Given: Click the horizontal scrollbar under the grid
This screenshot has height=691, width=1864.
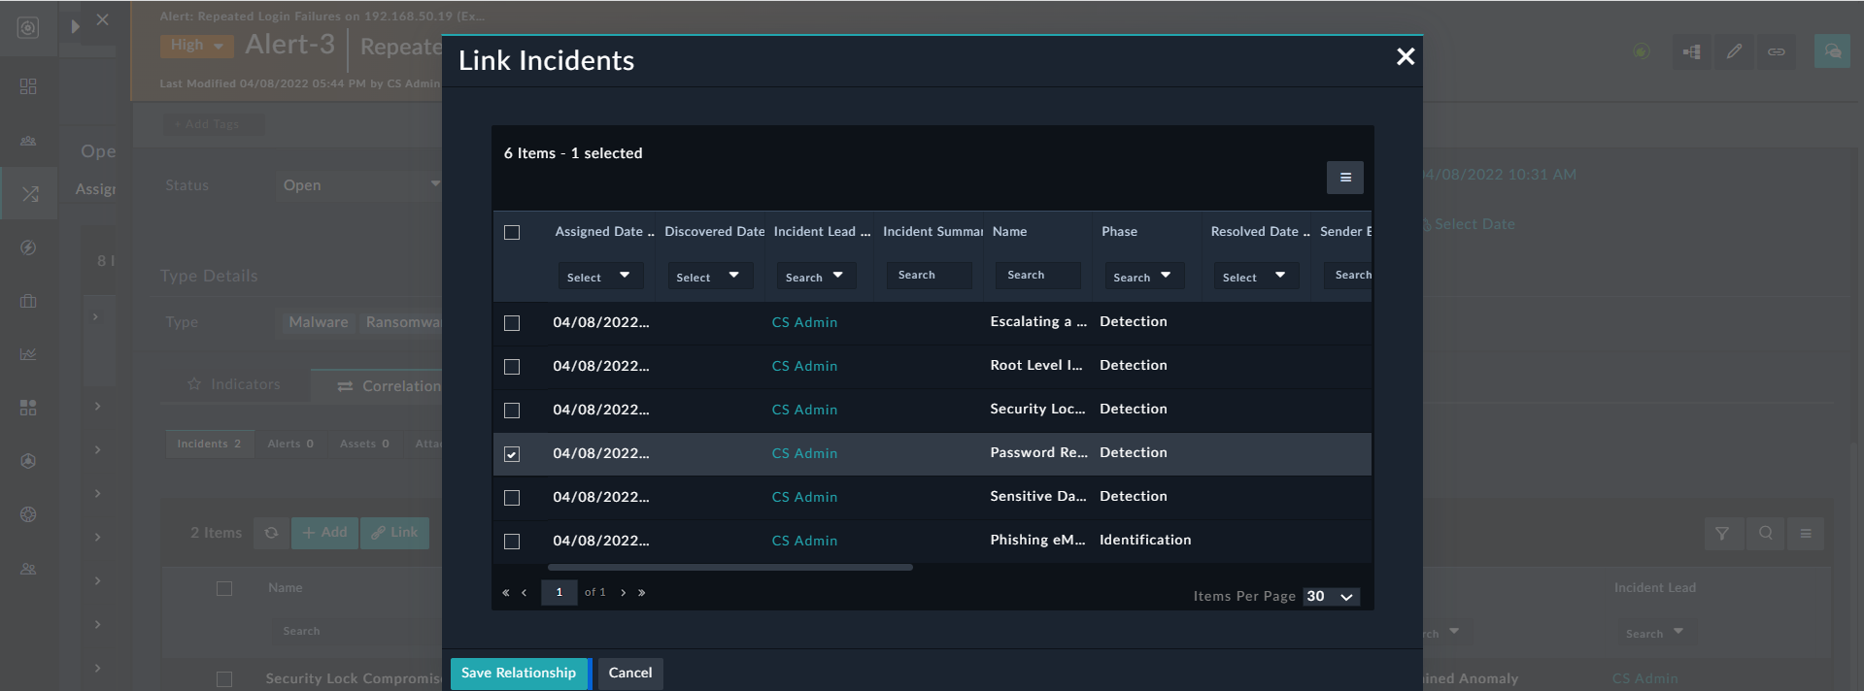Looking at the screenshot, I should (729, 568).
